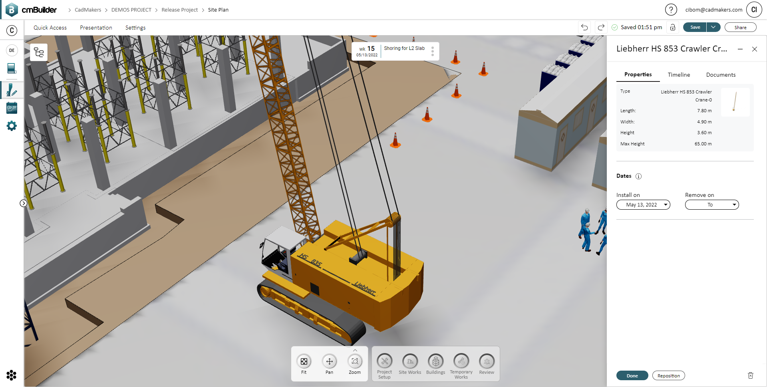
Task: Select the Zoom tool
Action: pos(355,364)
